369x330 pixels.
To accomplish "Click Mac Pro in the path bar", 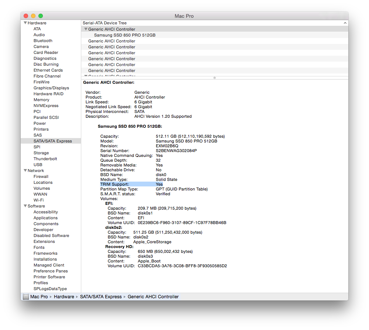I will click(x=39, y=297).
